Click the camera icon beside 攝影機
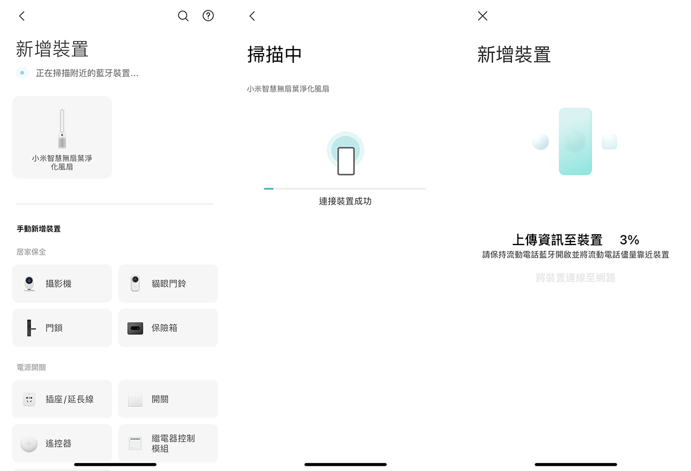The width and height of the screenshot is (691, 471). (x=29, y=284)
